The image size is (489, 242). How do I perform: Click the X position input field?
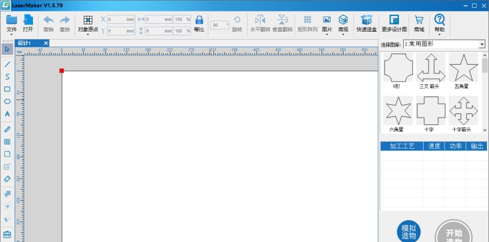click(x=120, y=20)
